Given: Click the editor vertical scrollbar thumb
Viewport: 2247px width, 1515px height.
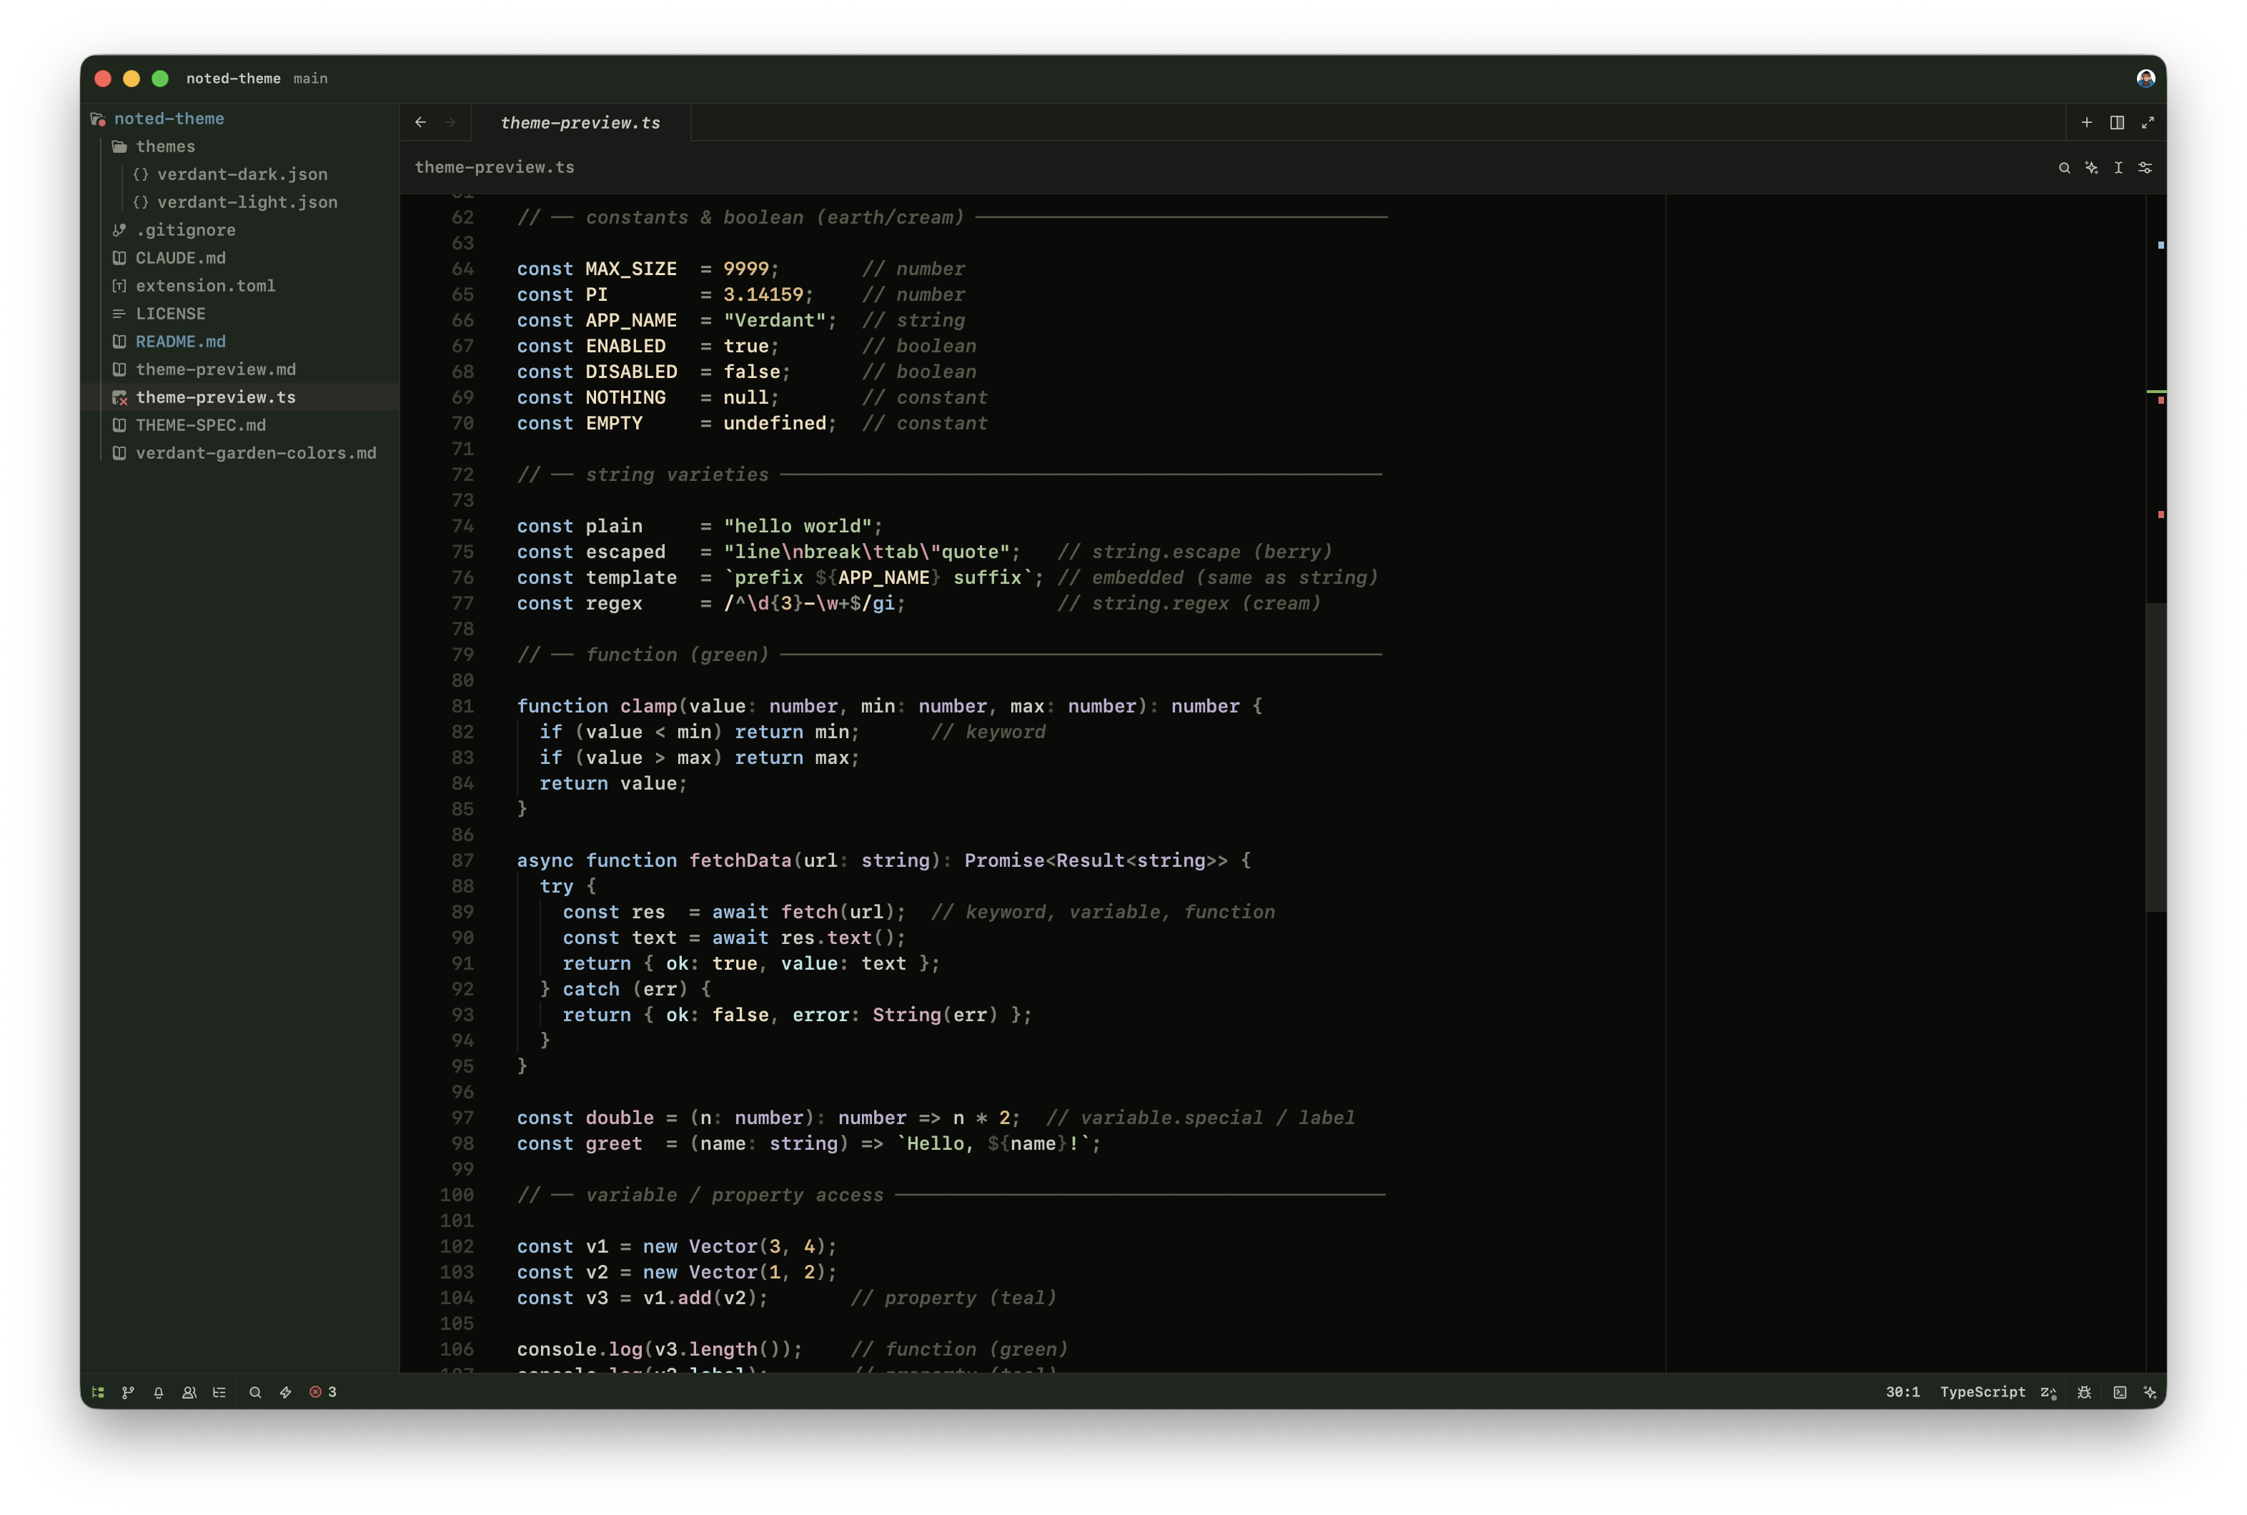Looking at the screenshot, I should pos(2156,757).
